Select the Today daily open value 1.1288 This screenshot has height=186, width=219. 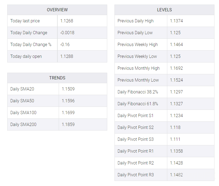(67, 56)
